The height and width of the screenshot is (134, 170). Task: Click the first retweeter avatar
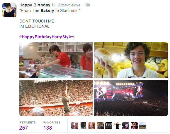(x=75, y=126)
